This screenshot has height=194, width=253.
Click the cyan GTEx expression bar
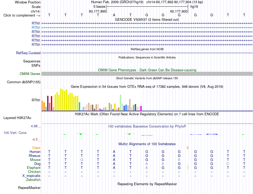click(80, 106)
